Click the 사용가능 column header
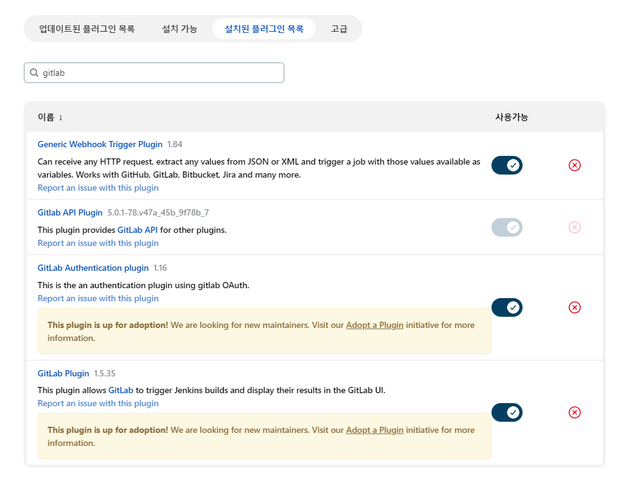This screenshot has height=477, width=617. point(511,117)
